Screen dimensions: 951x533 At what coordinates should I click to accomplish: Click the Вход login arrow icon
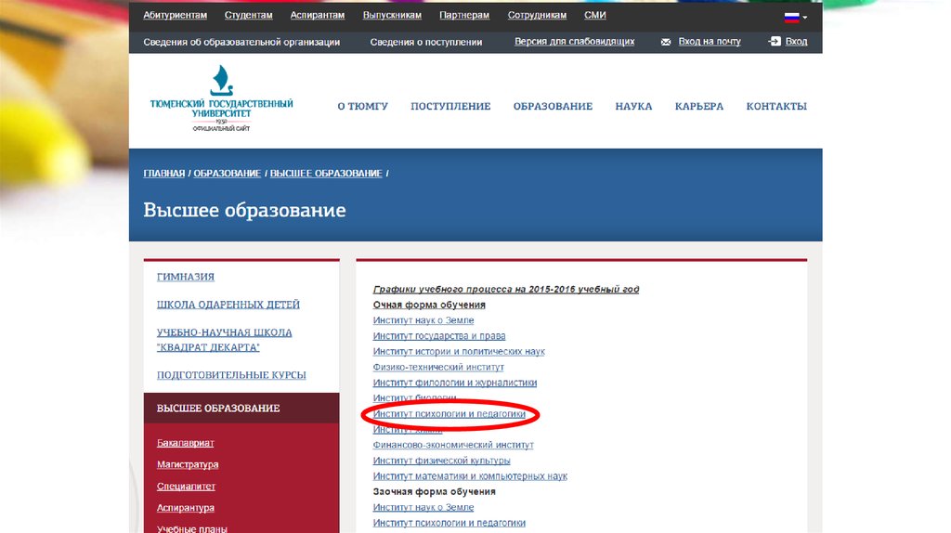coord(775,42)
